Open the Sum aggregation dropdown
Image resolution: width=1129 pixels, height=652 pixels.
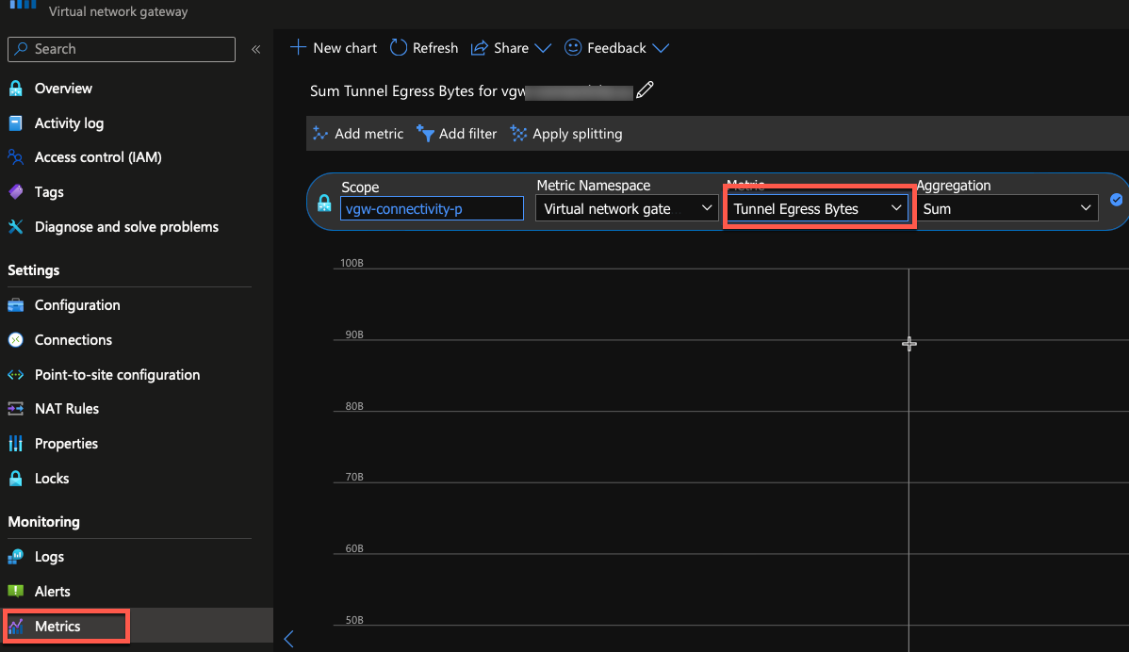click(1006, 208)
